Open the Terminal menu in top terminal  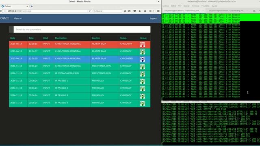(195, 6)
